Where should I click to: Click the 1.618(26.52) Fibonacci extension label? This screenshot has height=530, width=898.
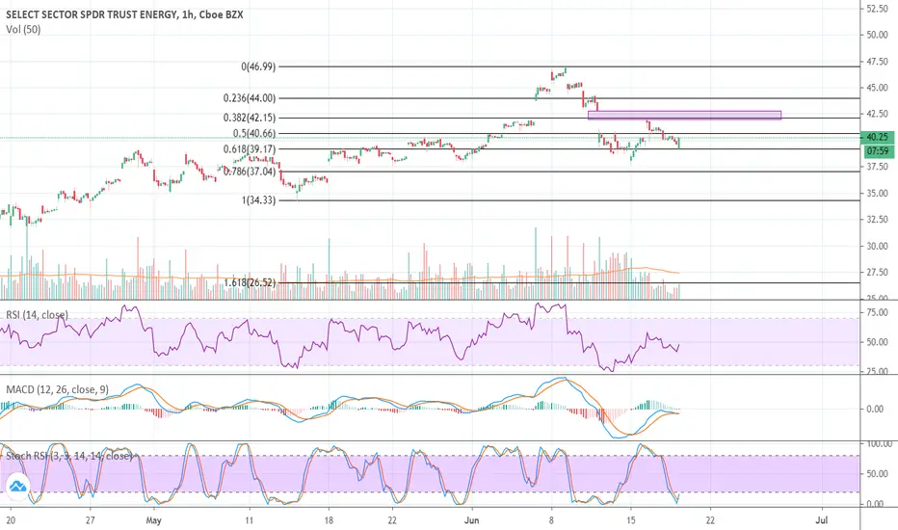coord(250,282)
